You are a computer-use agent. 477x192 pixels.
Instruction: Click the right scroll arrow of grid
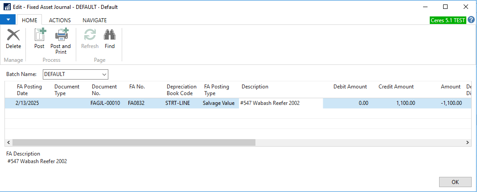(467, 143)
